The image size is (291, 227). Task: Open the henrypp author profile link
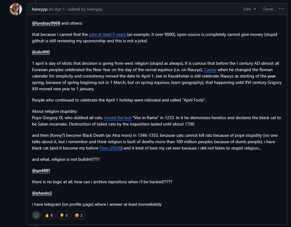click(x=40, y=9)
